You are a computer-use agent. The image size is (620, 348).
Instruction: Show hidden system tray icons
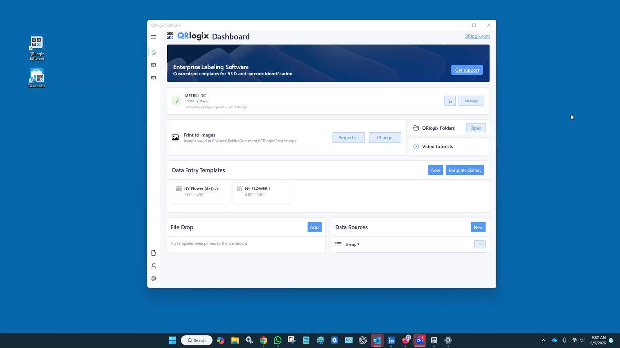point(543,340)
